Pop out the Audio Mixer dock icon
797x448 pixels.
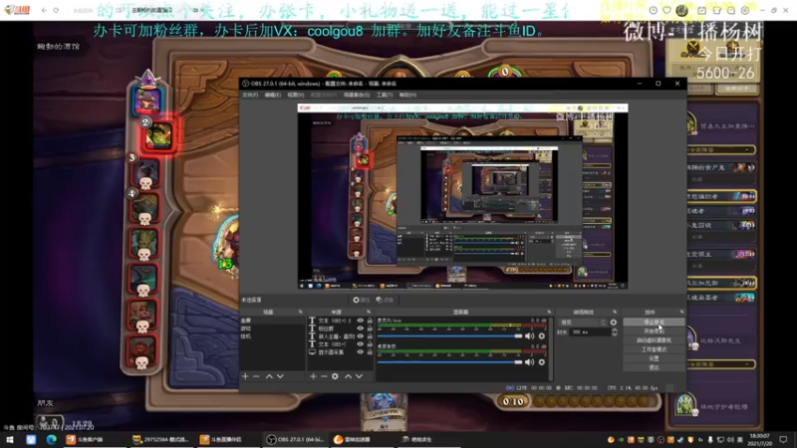click(549, 312)
